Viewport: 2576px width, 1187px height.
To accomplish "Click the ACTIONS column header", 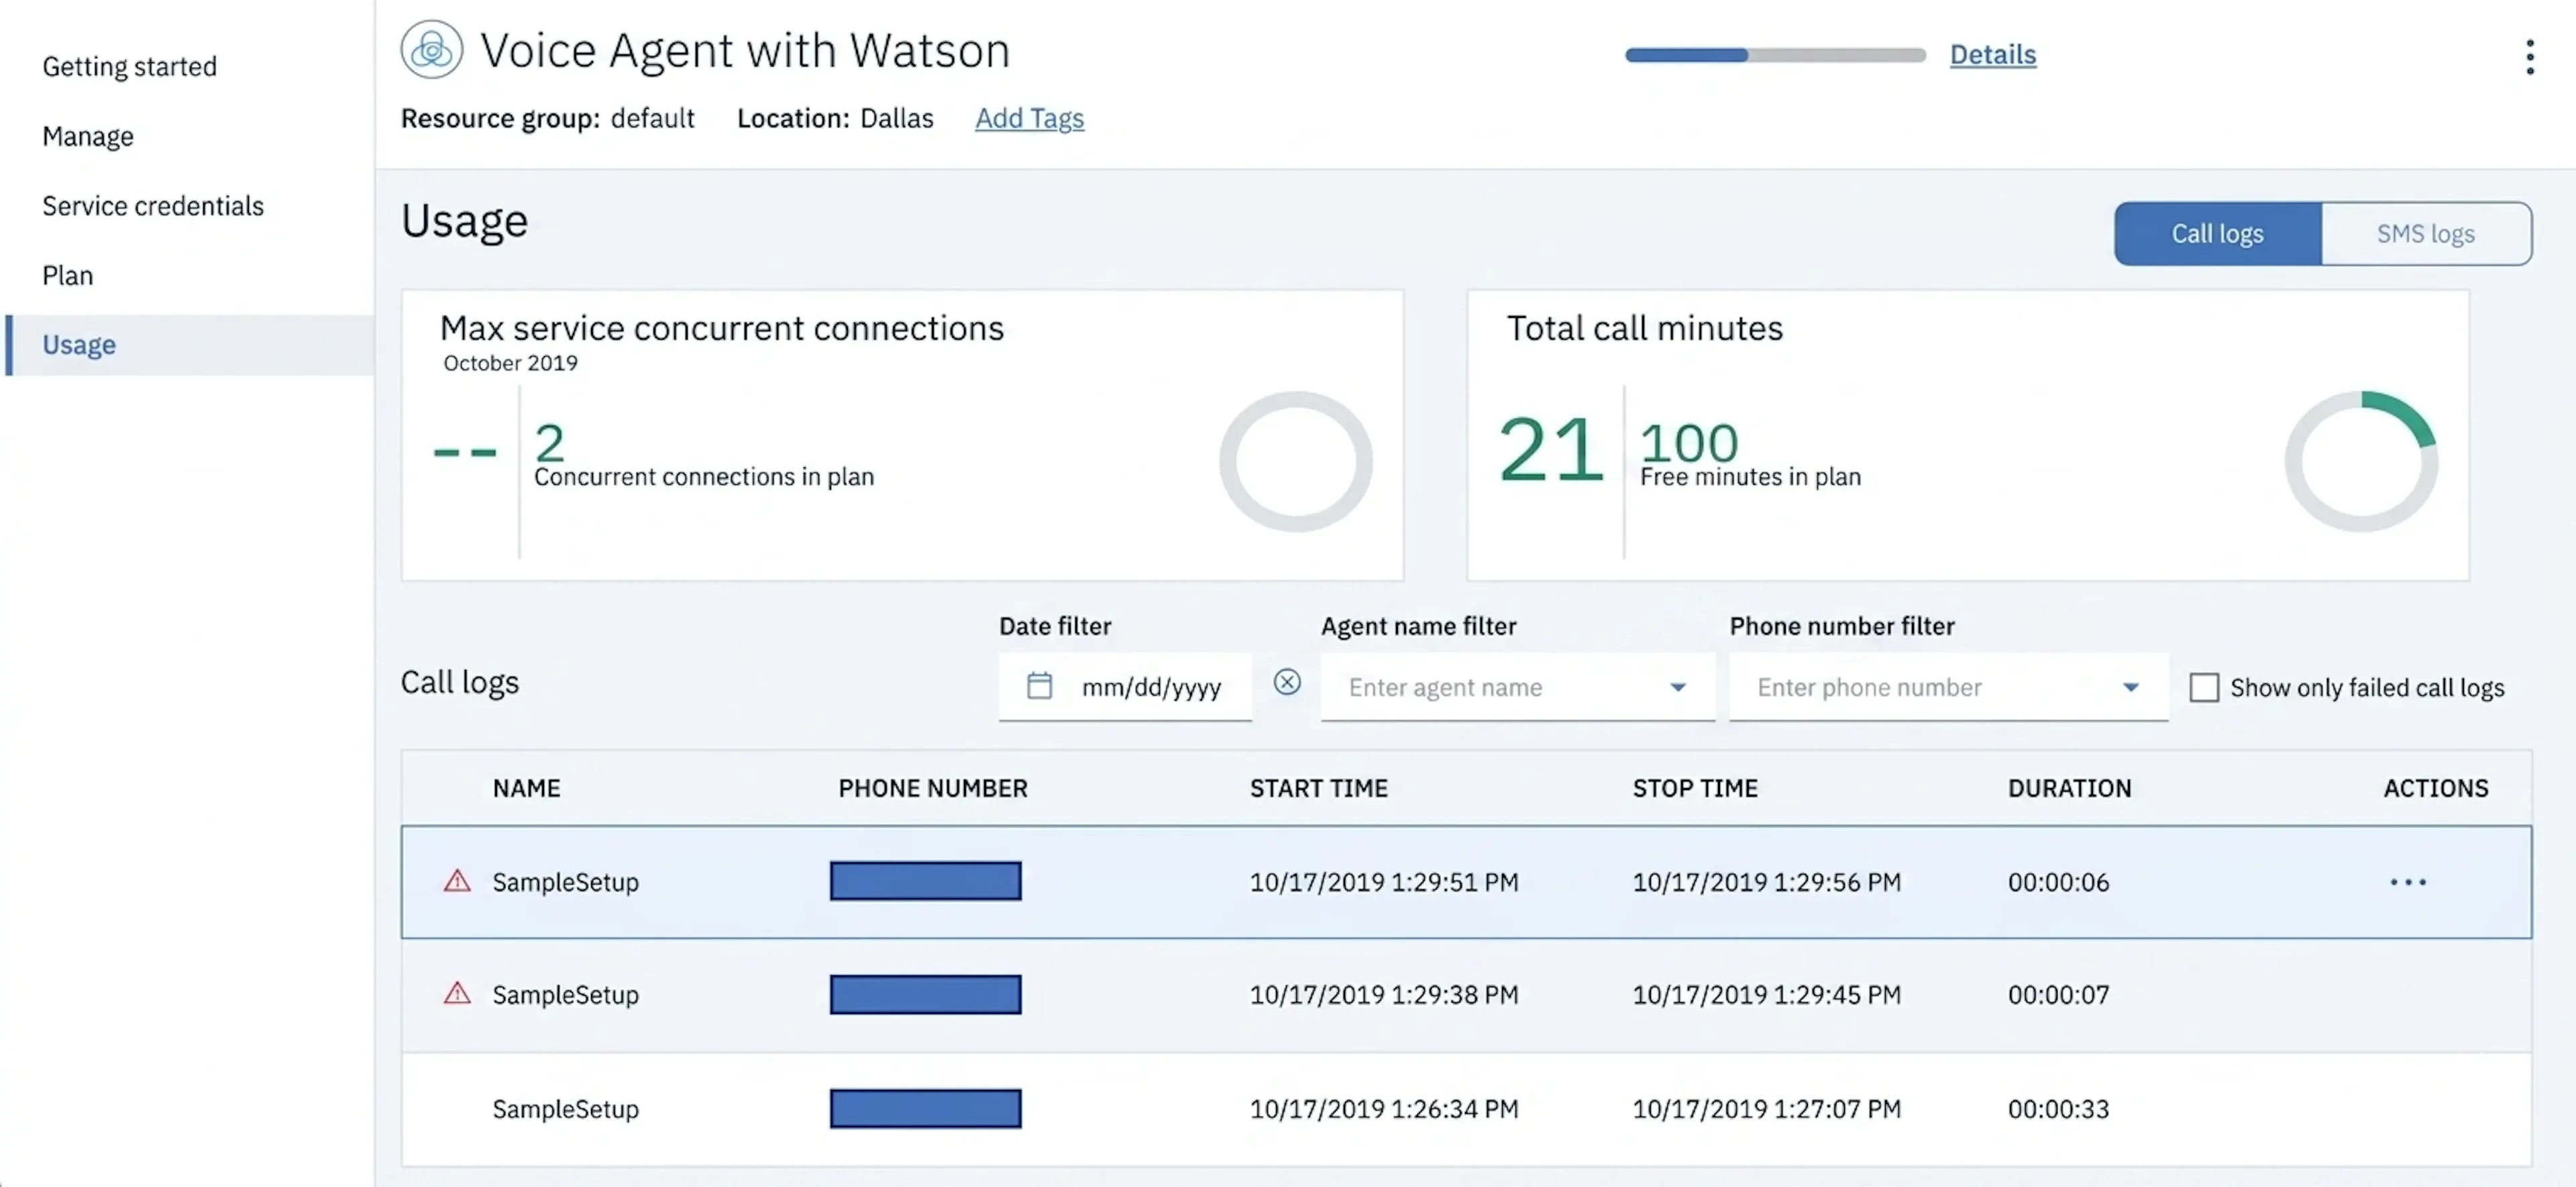I will point(2435,788).
